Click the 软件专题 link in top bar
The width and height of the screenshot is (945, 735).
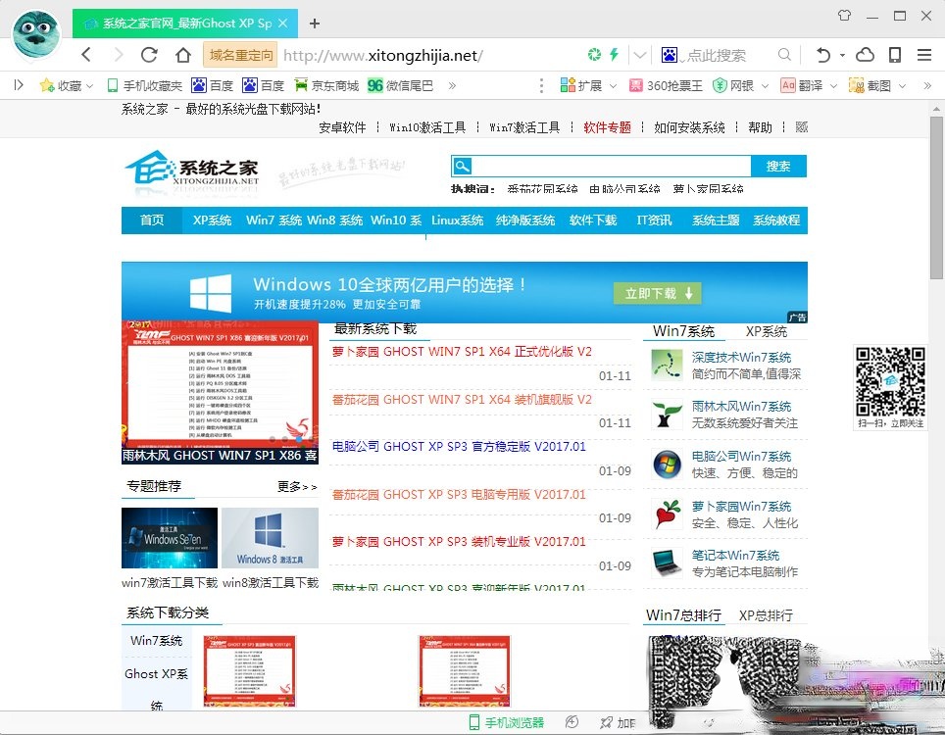pyautogui.click(x=607, y=127)
